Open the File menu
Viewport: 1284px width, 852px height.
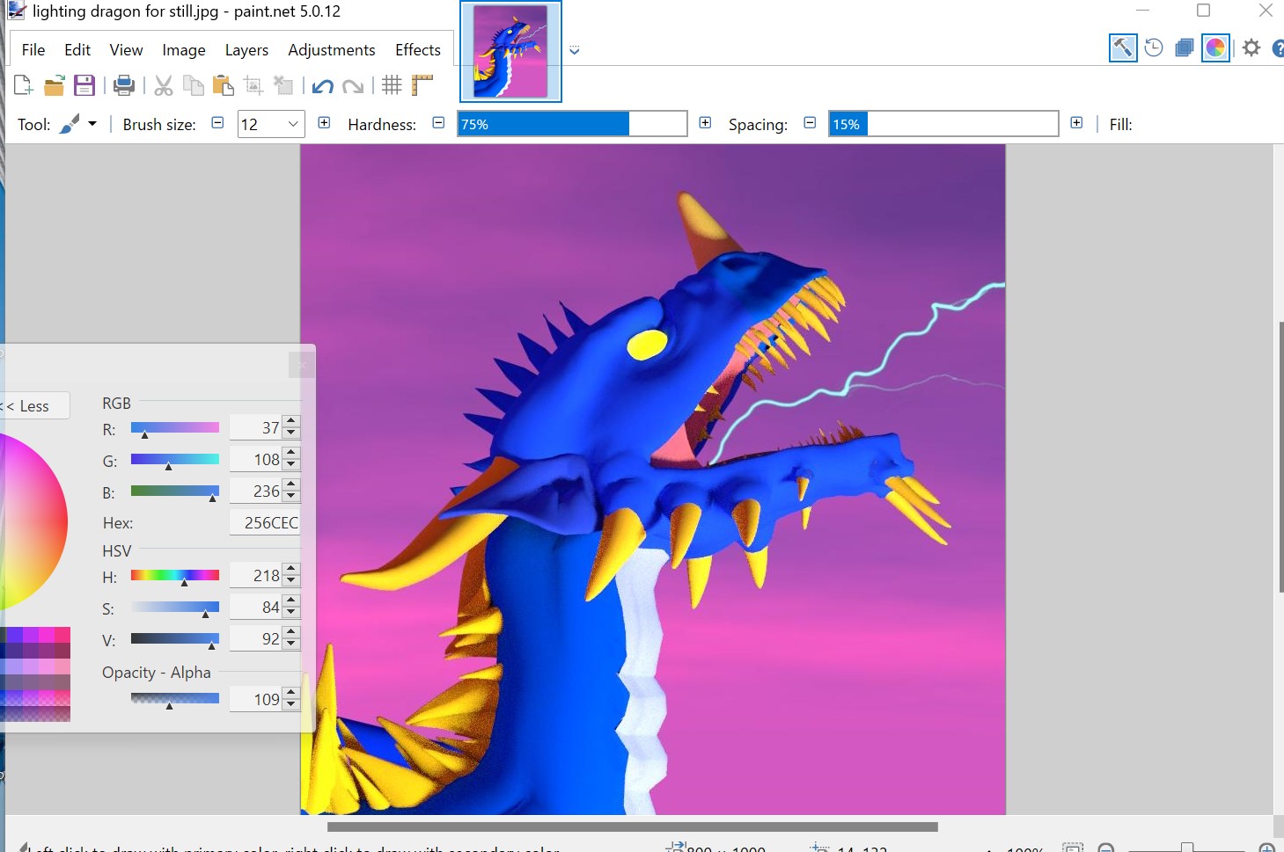point(33,50)
